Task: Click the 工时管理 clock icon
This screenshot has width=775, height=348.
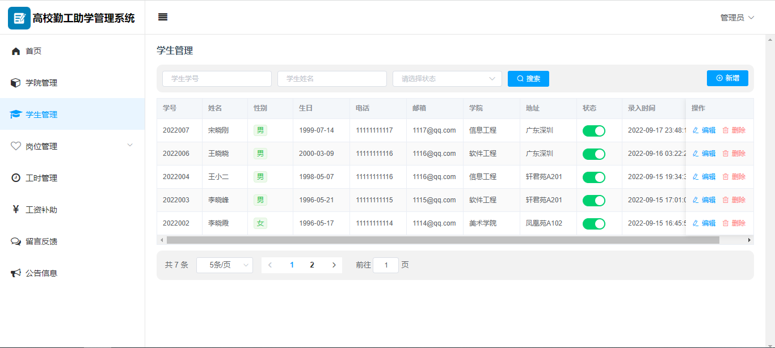Action: tap(16, 178)
